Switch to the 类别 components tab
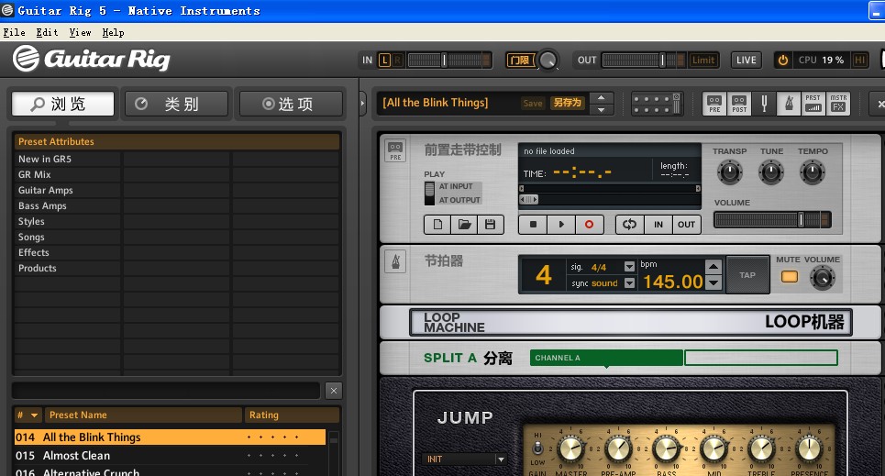The image size is (885, 476). 177,104
